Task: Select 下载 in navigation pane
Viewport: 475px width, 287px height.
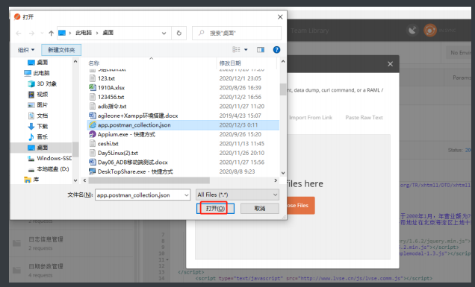Action: click(38, 126)
